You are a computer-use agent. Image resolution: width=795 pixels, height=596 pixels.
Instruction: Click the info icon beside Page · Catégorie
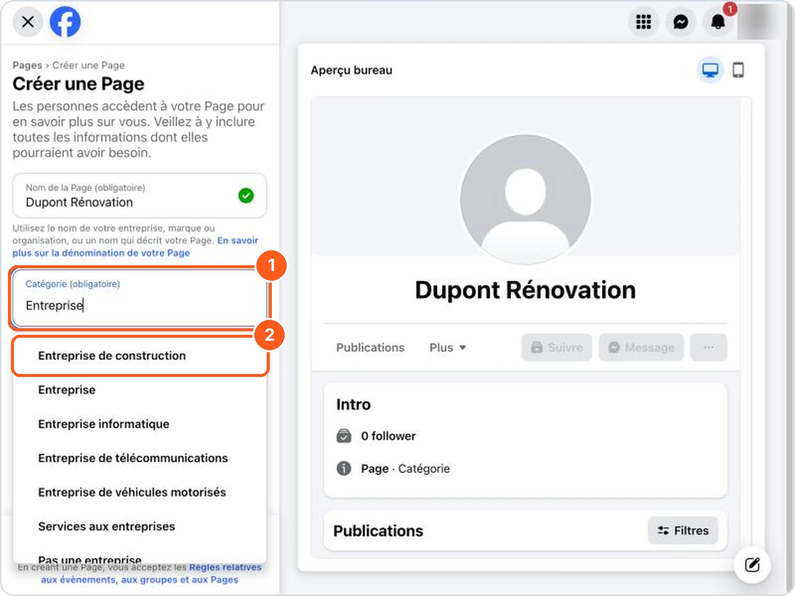click(344, 468)
